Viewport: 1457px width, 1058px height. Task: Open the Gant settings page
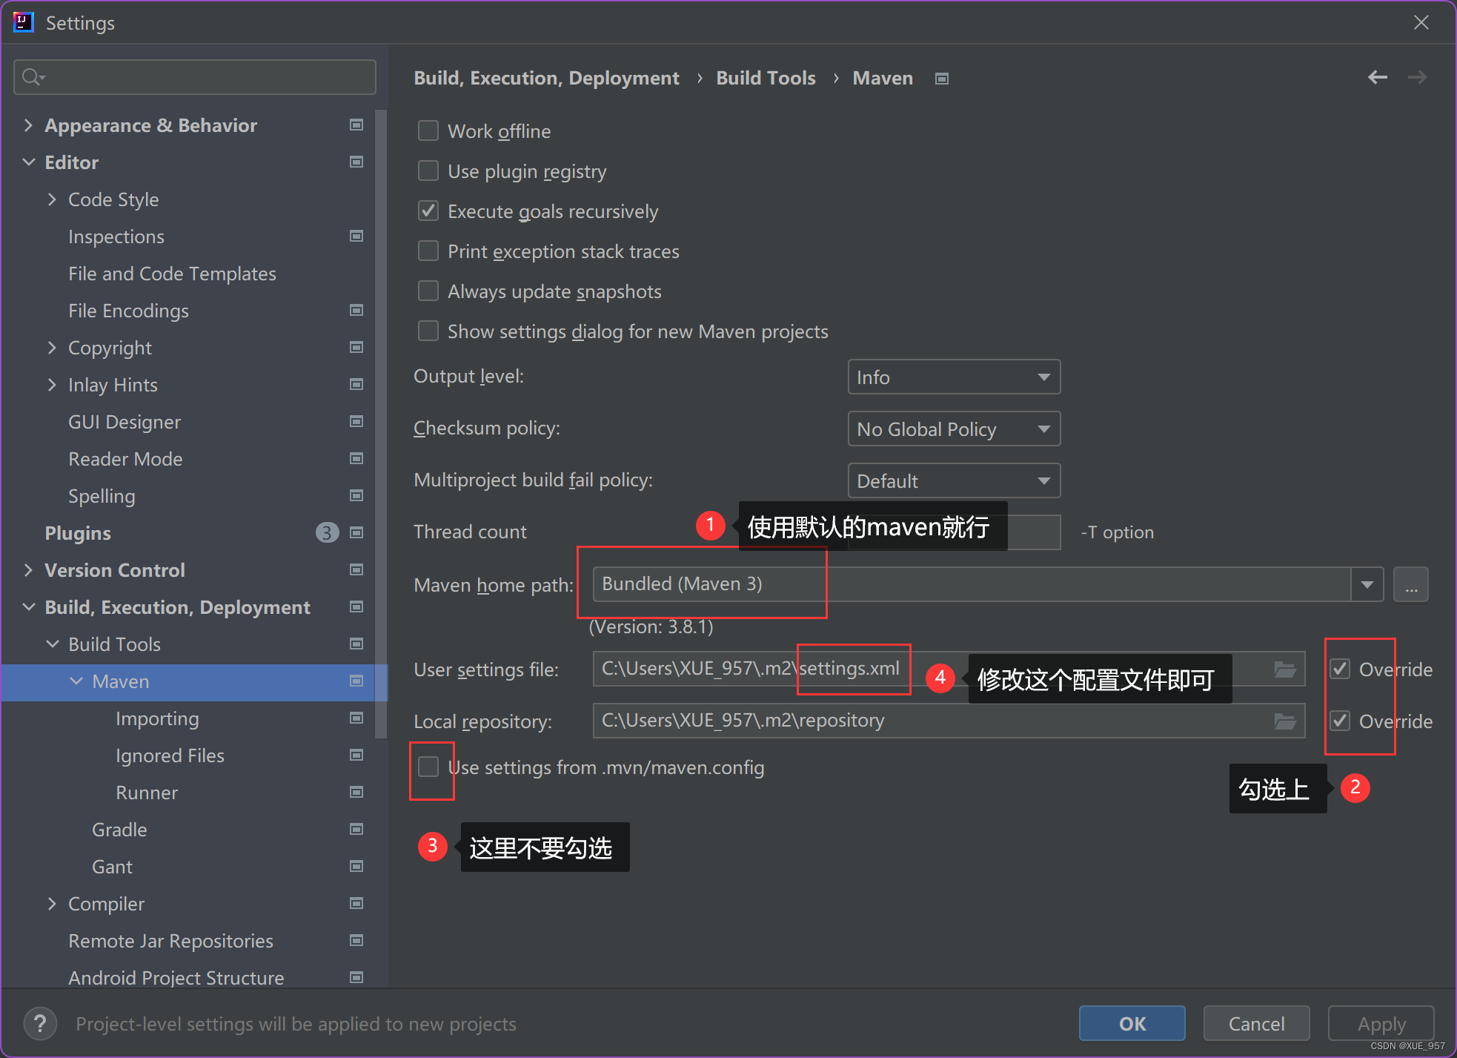[112, 867]
